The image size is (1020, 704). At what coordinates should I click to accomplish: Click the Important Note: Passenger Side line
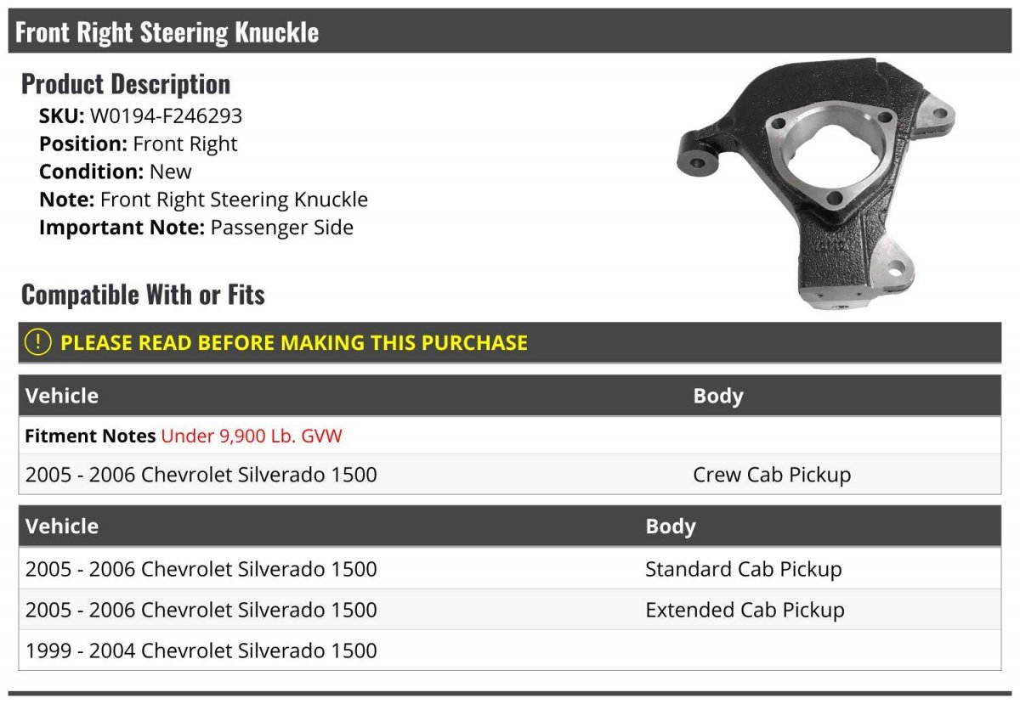tap(196, 228)
